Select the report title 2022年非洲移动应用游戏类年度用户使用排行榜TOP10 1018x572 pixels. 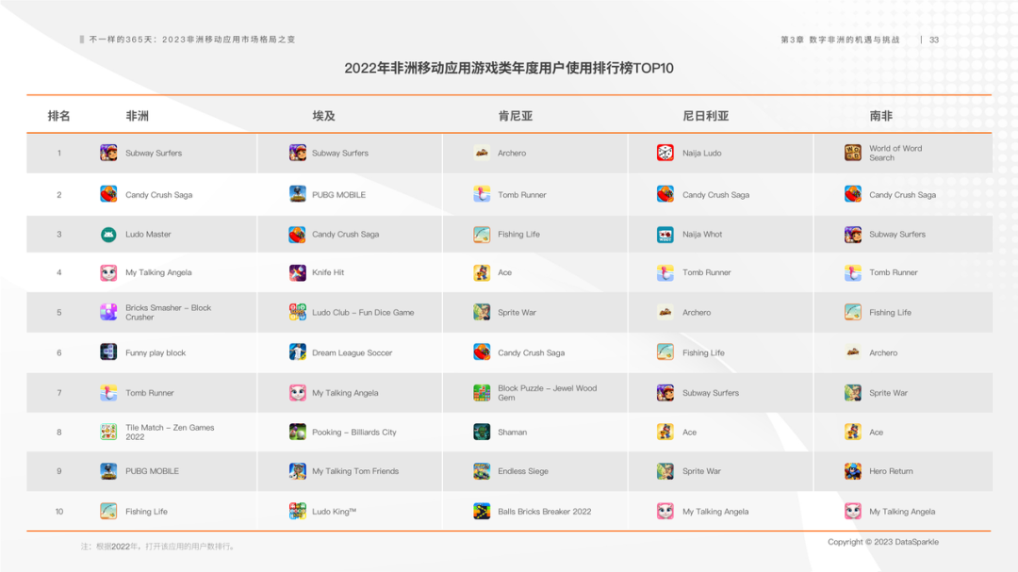(509, 67)
